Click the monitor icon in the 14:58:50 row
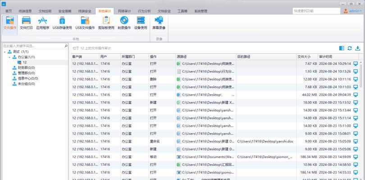 tap(356, 165)
